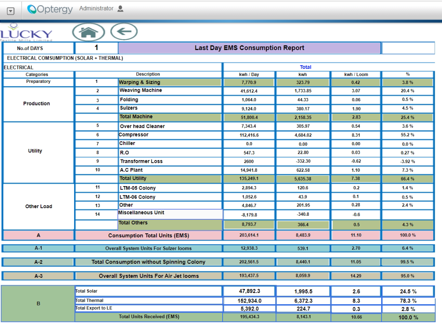Image resolution: width=442 pixels, height=325 pixels.
Task: Click the Transformer Loss kwh / Day value
Action: 249,161
